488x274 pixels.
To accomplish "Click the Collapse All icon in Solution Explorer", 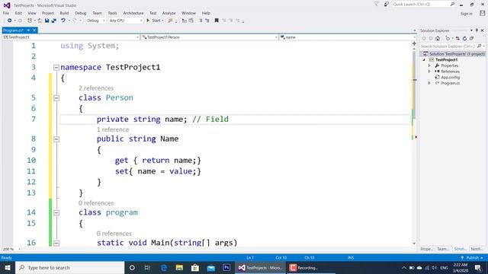I will [471, 39].
